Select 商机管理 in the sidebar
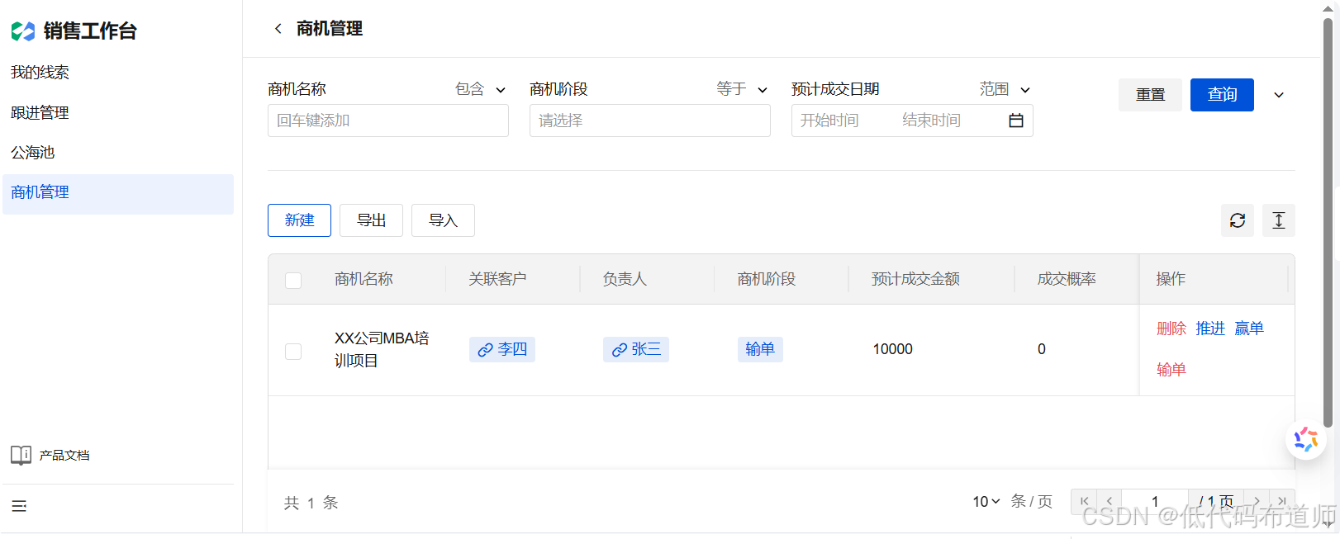The width and height of the screenshot is (1340, 539). pos(118,192)
